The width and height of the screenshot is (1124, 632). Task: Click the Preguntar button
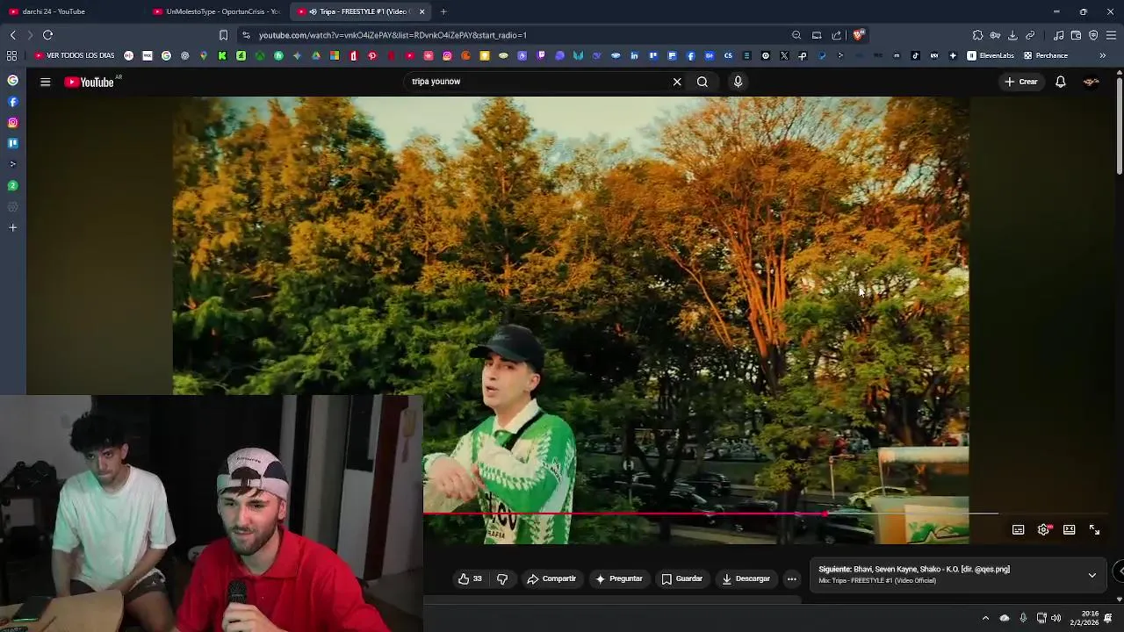(619, 578)
